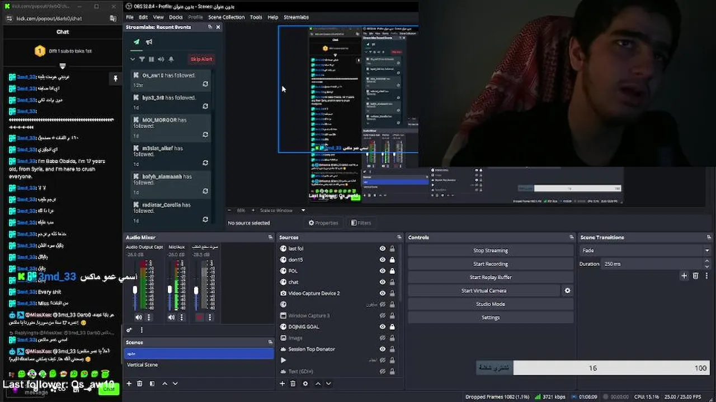Undock the Scenes panel

point(270,342)
